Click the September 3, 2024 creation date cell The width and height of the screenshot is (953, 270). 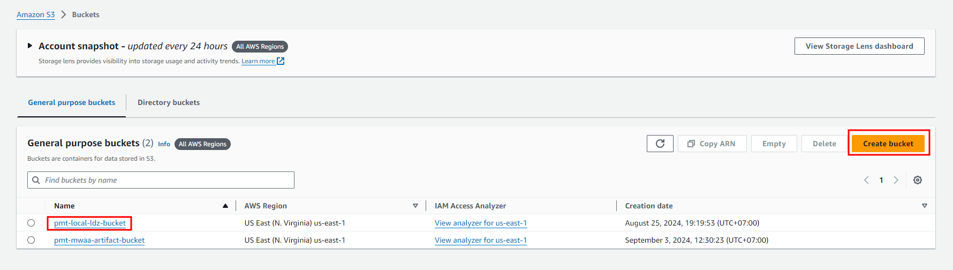[697, 240]
